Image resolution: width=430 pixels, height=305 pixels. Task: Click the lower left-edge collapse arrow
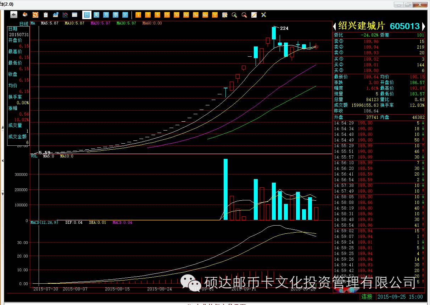coord(2,194)
